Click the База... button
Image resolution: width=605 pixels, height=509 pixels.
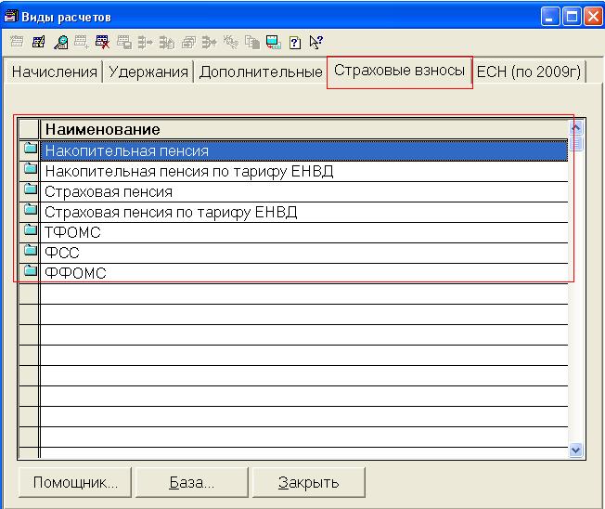(x=192, y=482)
